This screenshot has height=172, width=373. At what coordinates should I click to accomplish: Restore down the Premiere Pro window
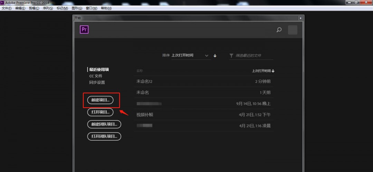click(x=356, y=2)
